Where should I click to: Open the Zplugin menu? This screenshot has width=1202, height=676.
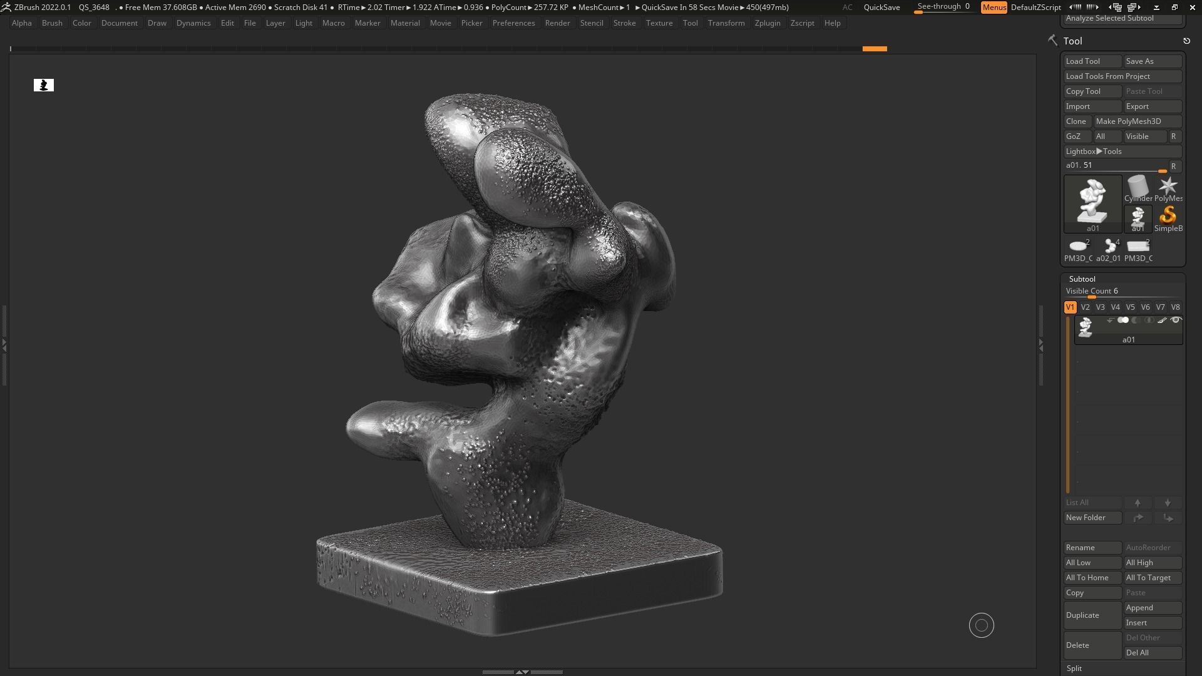pos(768,23)
